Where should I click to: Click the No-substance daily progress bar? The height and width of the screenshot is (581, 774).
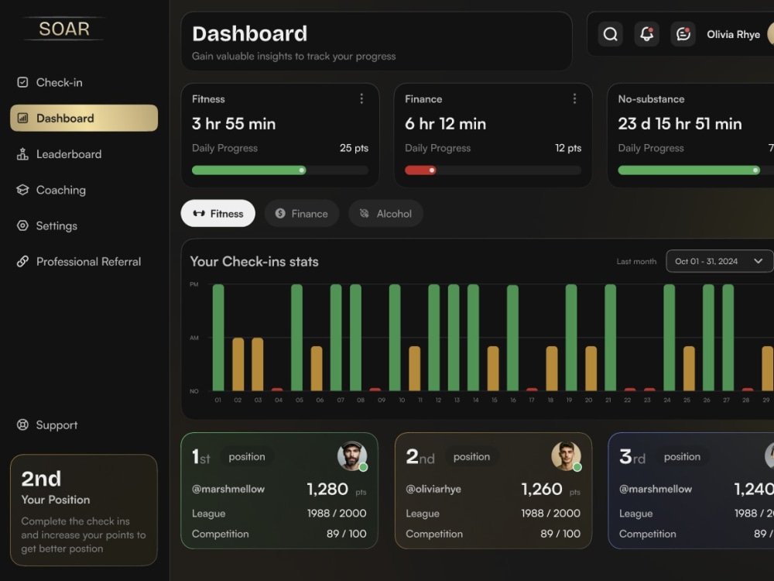pos(696,170)
